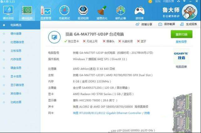Click the 生成报表 report icon
The width and height of the screenshot is (201, 133).
pyautogui.click(x=182, y=24)
